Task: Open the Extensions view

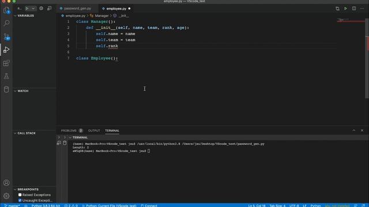Action: click(6, 63)
